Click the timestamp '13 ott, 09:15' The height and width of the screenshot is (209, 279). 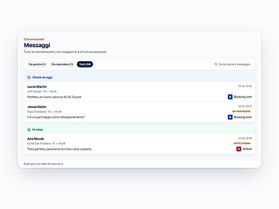[x=245, y=106]
